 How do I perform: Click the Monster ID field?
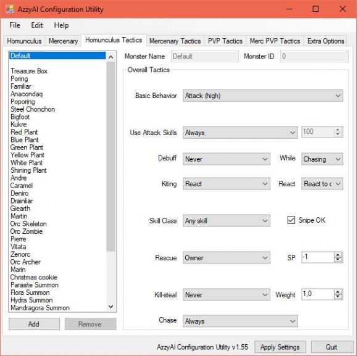tap(314, 56)
